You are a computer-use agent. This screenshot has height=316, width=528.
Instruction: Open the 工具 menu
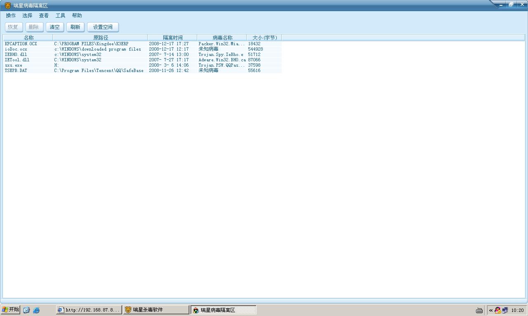[60, 16]
